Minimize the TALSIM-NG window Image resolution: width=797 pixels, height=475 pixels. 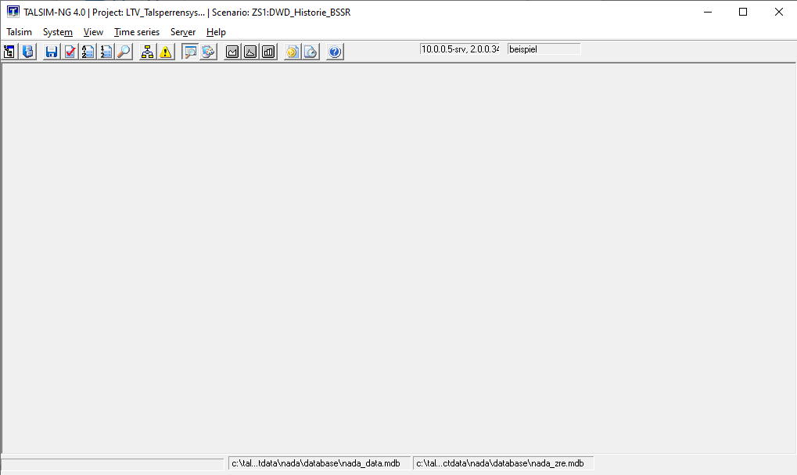pyautogui.click(x=708, y=12)
